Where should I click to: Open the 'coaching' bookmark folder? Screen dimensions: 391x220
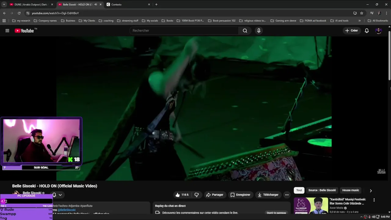(106, 21)
